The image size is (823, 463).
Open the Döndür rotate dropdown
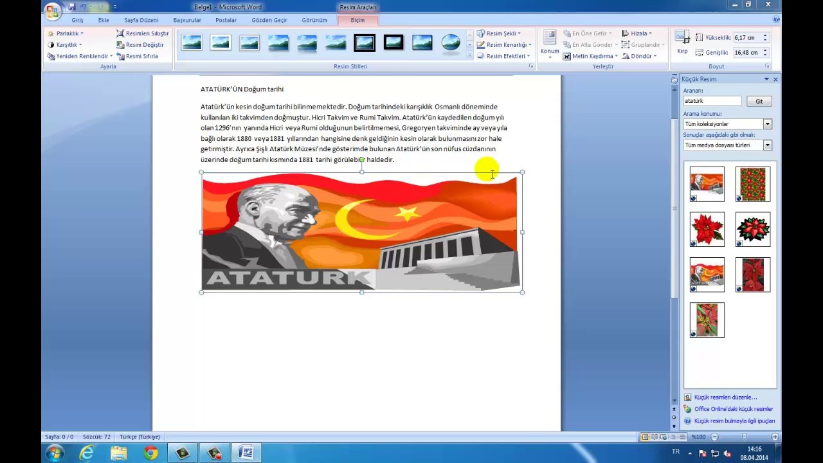pyautogui.click(x=638, y=56)
